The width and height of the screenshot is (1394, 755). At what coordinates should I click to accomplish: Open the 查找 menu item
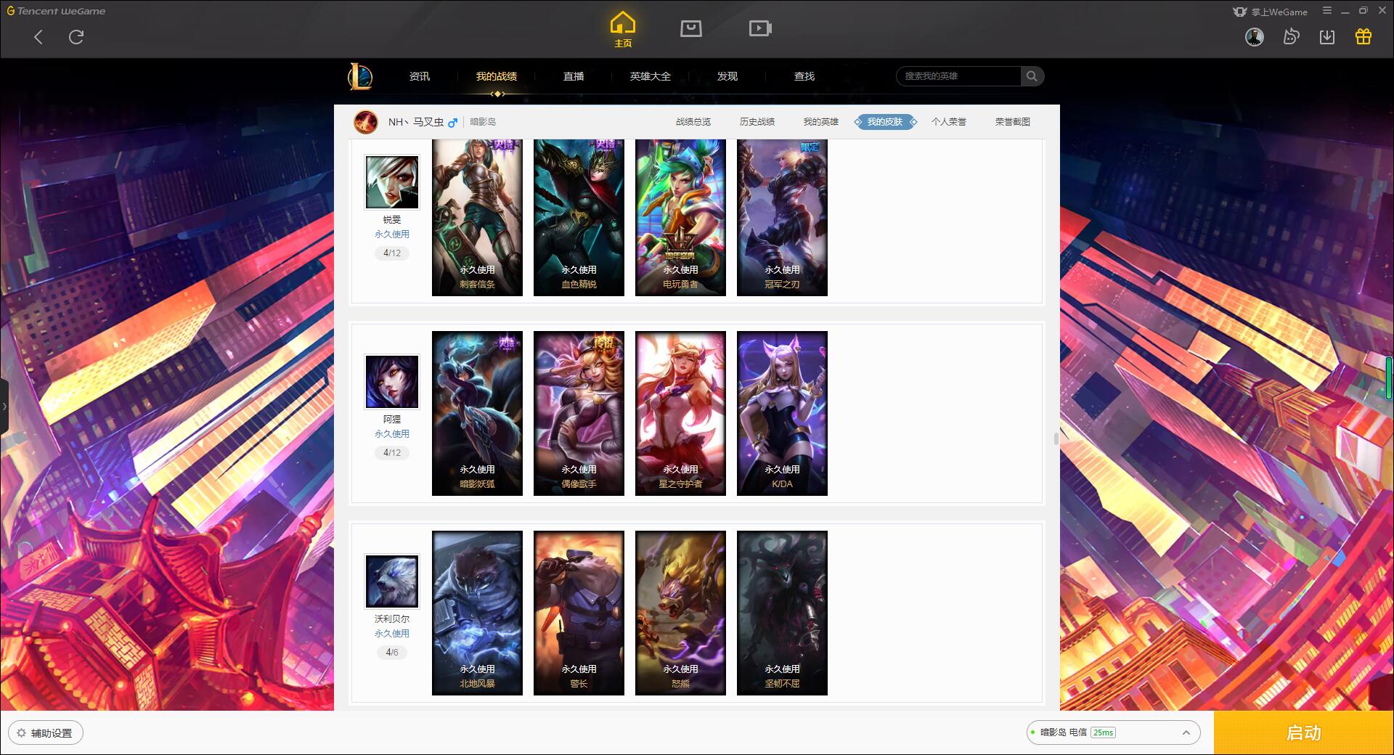804,76
